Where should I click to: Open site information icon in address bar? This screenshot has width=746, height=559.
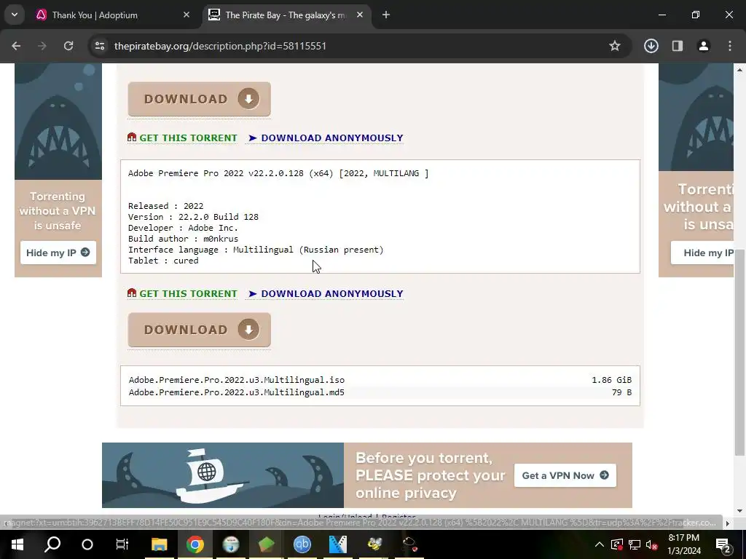click(100, 46)
